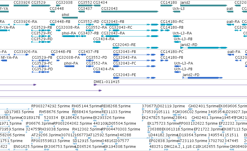
Task: Click transcript Uch-L3-RA label
Action: (182, 33)
